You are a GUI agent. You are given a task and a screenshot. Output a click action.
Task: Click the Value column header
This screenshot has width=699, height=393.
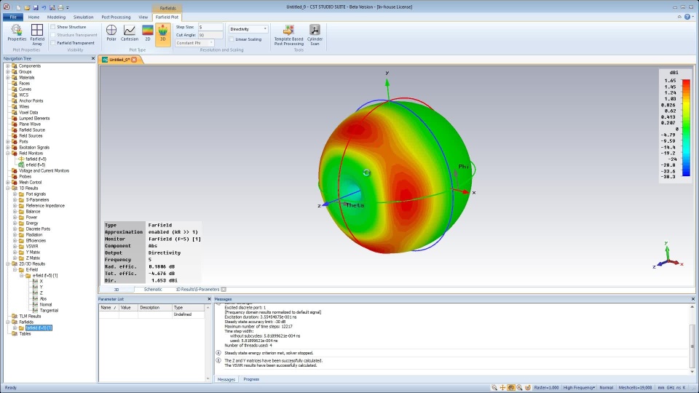coord(128,307)
